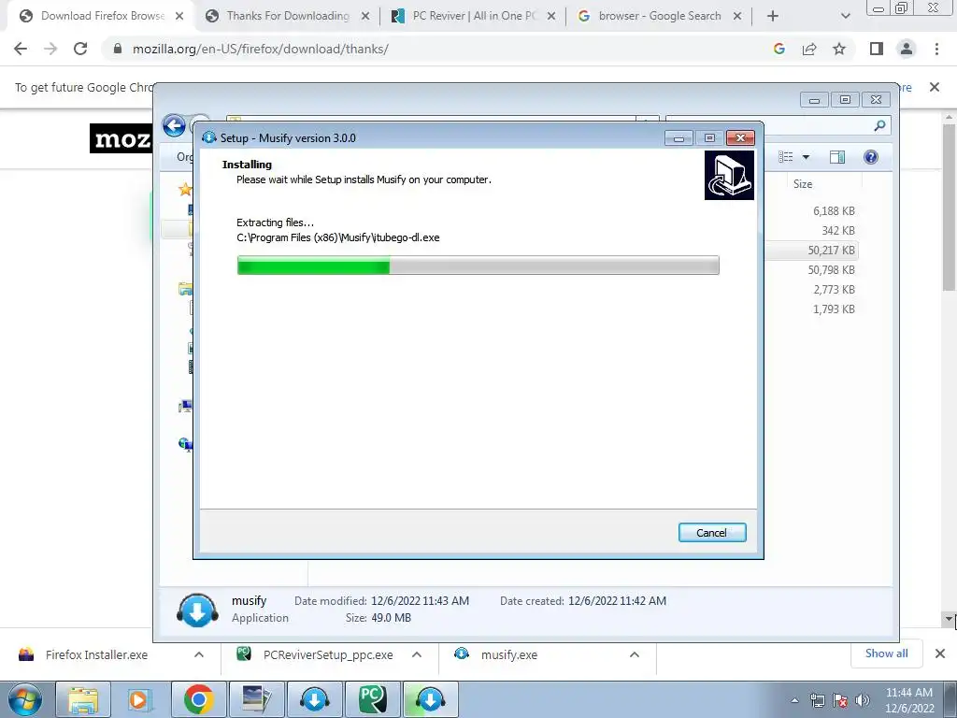This screenshot has width=957, height=718.
Task: Cancel the Musify installation
Action: pyautogui.click(x=711, y=532)
